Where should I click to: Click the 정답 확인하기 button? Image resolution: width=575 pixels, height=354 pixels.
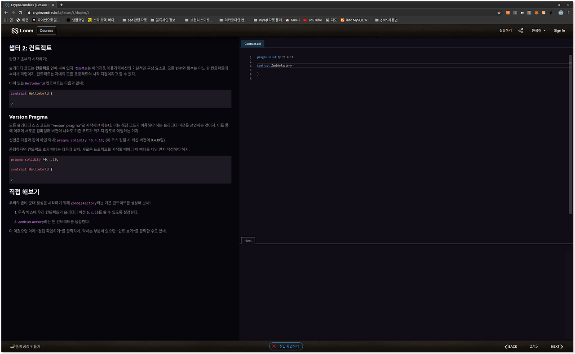(286, 346)
